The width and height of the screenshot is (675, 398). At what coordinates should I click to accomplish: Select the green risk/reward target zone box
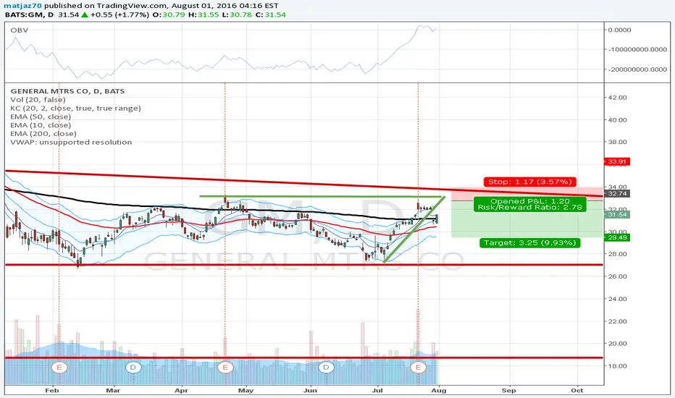pos(527,219)
